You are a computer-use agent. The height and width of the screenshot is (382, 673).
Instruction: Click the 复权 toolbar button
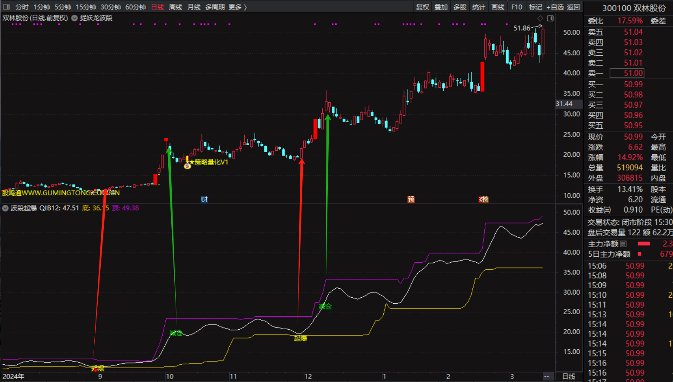[x=422, y=7]
